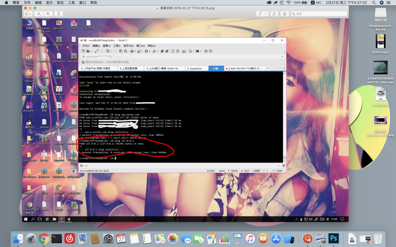Open the highlight pen dropdown arrow
Viewport: 396px width, 247px height.
(x=266, y=14)
